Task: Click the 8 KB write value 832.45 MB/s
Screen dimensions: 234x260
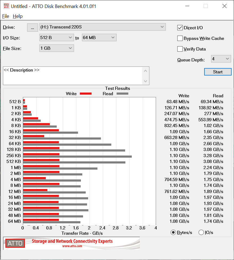Action: click(x=177, y=125)
